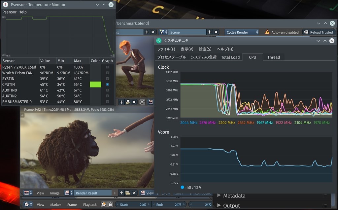Enable graph for Wraith Prism FAN sensor
The height and width of the screenshot is (210, 338).
click(107, 73)
